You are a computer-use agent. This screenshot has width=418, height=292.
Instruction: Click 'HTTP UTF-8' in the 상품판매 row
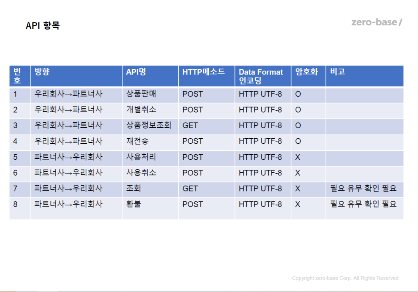(x=263, y=95)
